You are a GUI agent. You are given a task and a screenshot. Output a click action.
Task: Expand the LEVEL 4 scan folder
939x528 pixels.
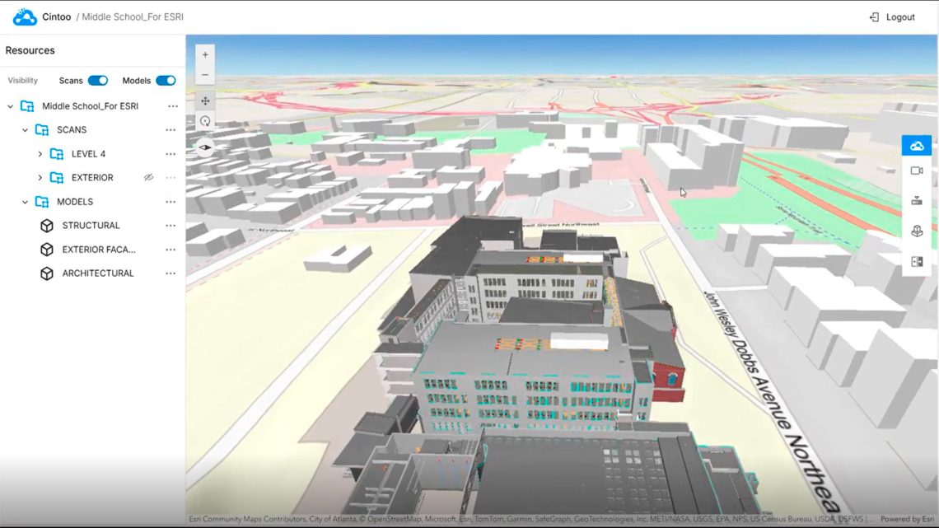pyautogui.click(x=39, y=153)
